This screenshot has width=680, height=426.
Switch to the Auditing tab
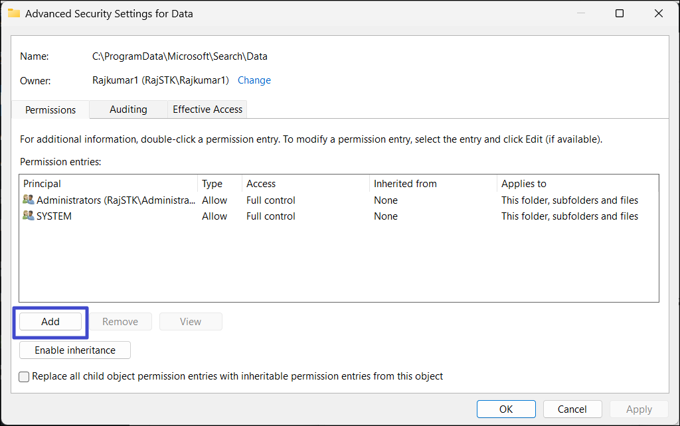click(x=128, y=109)
